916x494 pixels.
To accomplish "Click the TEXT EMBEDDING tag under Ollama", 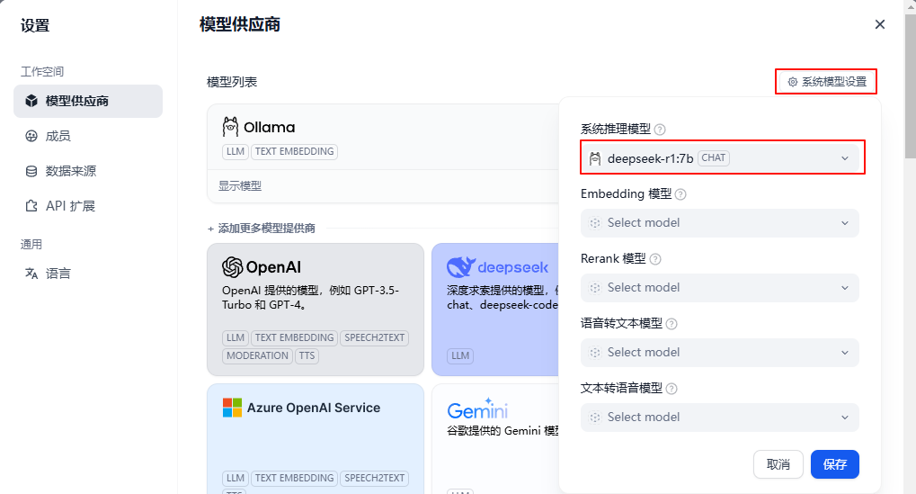I will [295, 151].
